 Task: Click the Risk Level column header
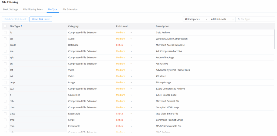(x=122, y=26)
